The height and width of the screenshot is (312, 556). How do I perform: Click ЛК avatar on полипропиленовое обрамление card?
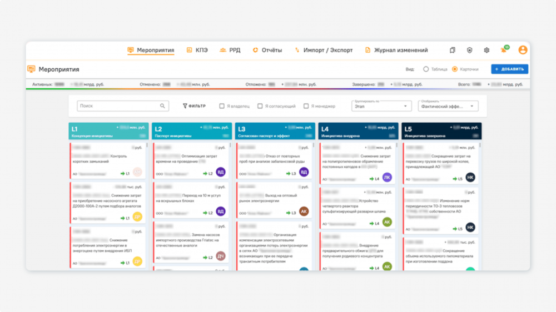tap(387, 178)
